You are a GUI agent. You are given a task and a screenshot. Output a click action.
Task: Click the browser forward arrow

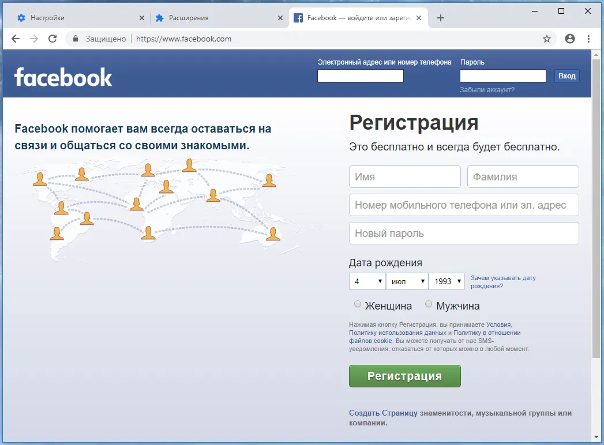[34, 39]
